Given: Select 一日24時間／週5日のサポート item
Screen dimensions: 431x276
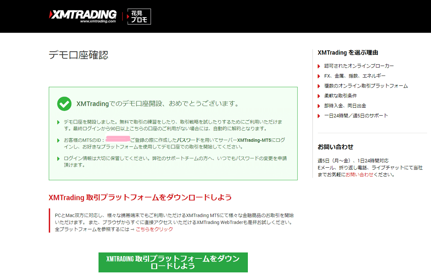Looking at the screenshot, I should click(356, 116).
